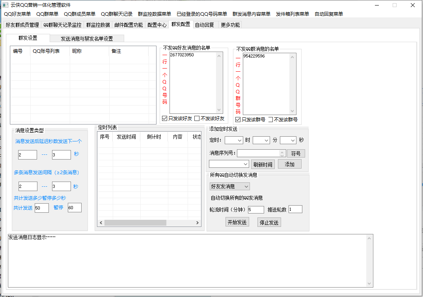Image resolution: width=423 pixels, height=297 pixels.
Task: Switch to the 好友群成员管理 tab
Action: click(22, 25)
